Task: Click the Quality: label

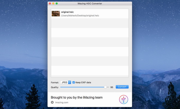Action: pos(55,87)
